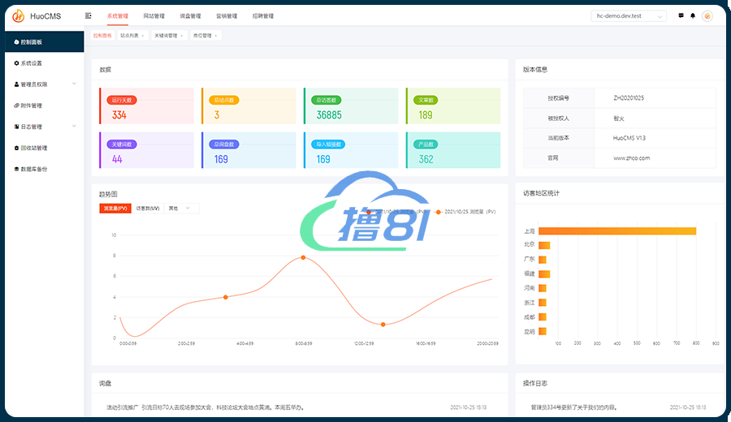Go to the 营销管理 top menu
Viewport: 731px width, 422px height.
(227, 15)
